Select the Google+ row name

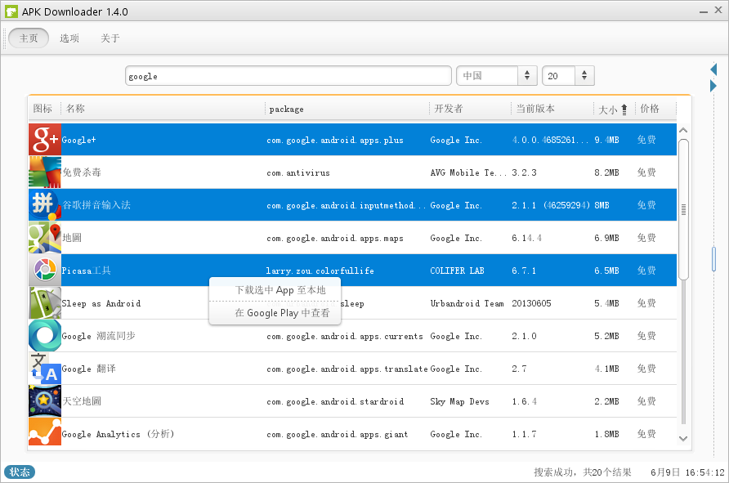click(78, 140)
